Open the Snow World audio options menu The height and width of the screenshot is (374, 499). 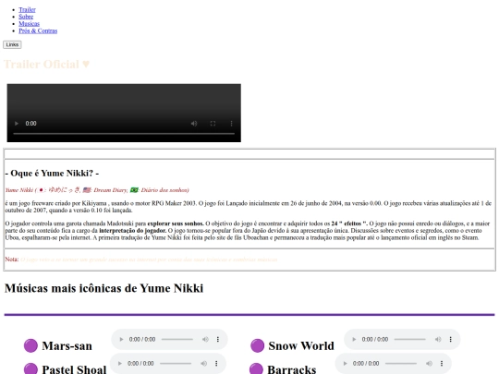(450, 339)
